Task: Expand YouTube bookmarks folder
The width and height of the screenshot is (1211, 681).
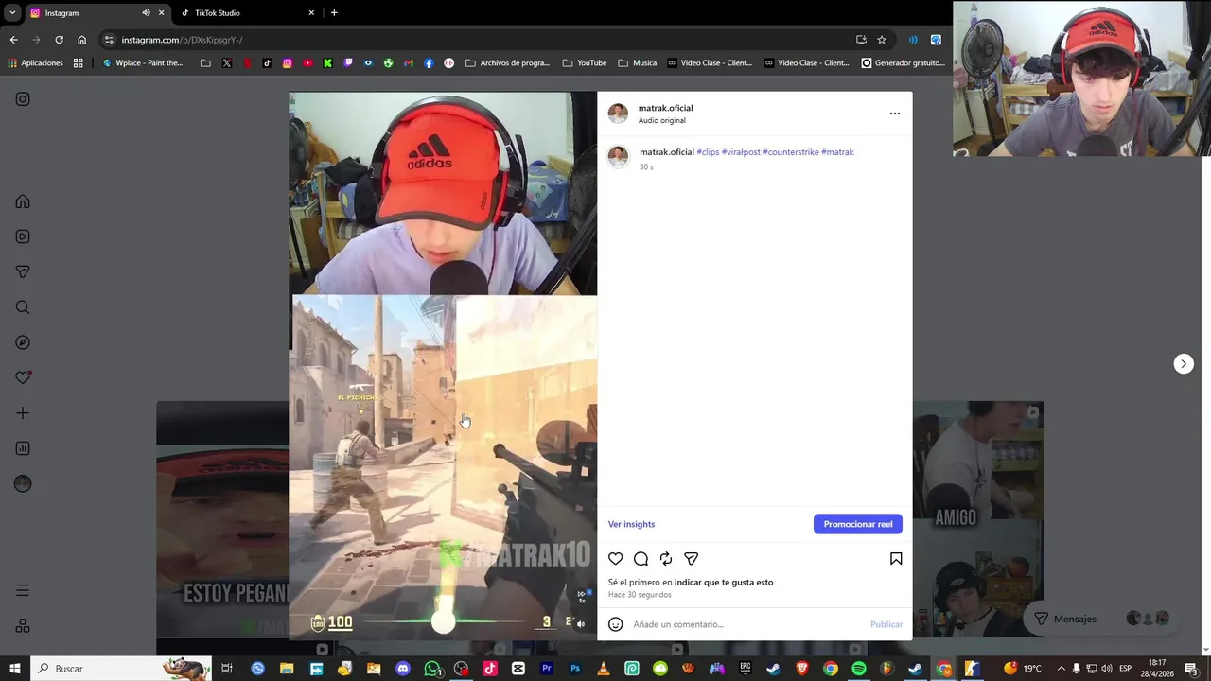Action: (x=585, y=63)
